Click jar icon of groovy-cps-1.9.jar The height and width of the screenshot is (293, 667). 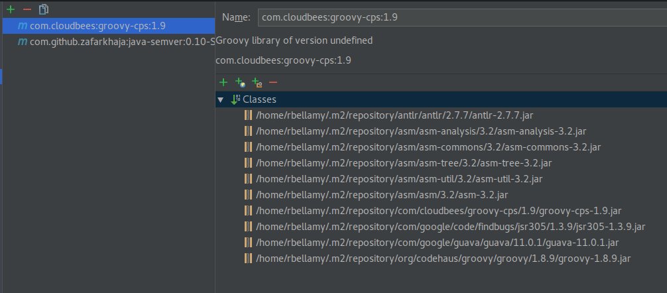249,211
